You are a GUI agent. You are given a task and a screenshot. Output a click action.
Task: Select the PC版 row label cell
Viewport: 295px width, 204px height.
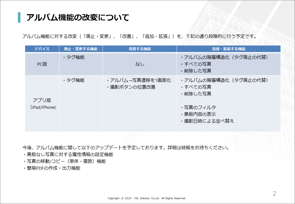[x=42, y=64]
